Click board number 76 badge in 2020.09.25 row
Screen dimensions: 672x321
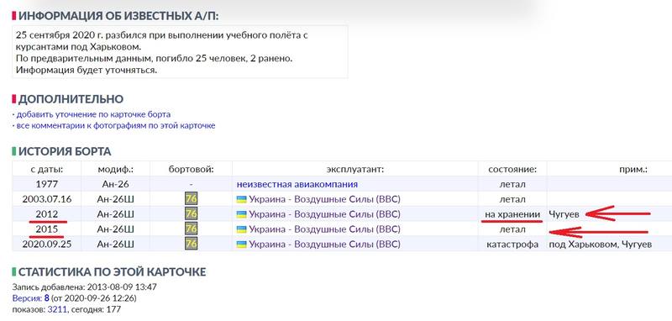point(192,245)
